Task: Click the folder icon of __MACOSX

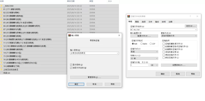Action: (1, 6)
